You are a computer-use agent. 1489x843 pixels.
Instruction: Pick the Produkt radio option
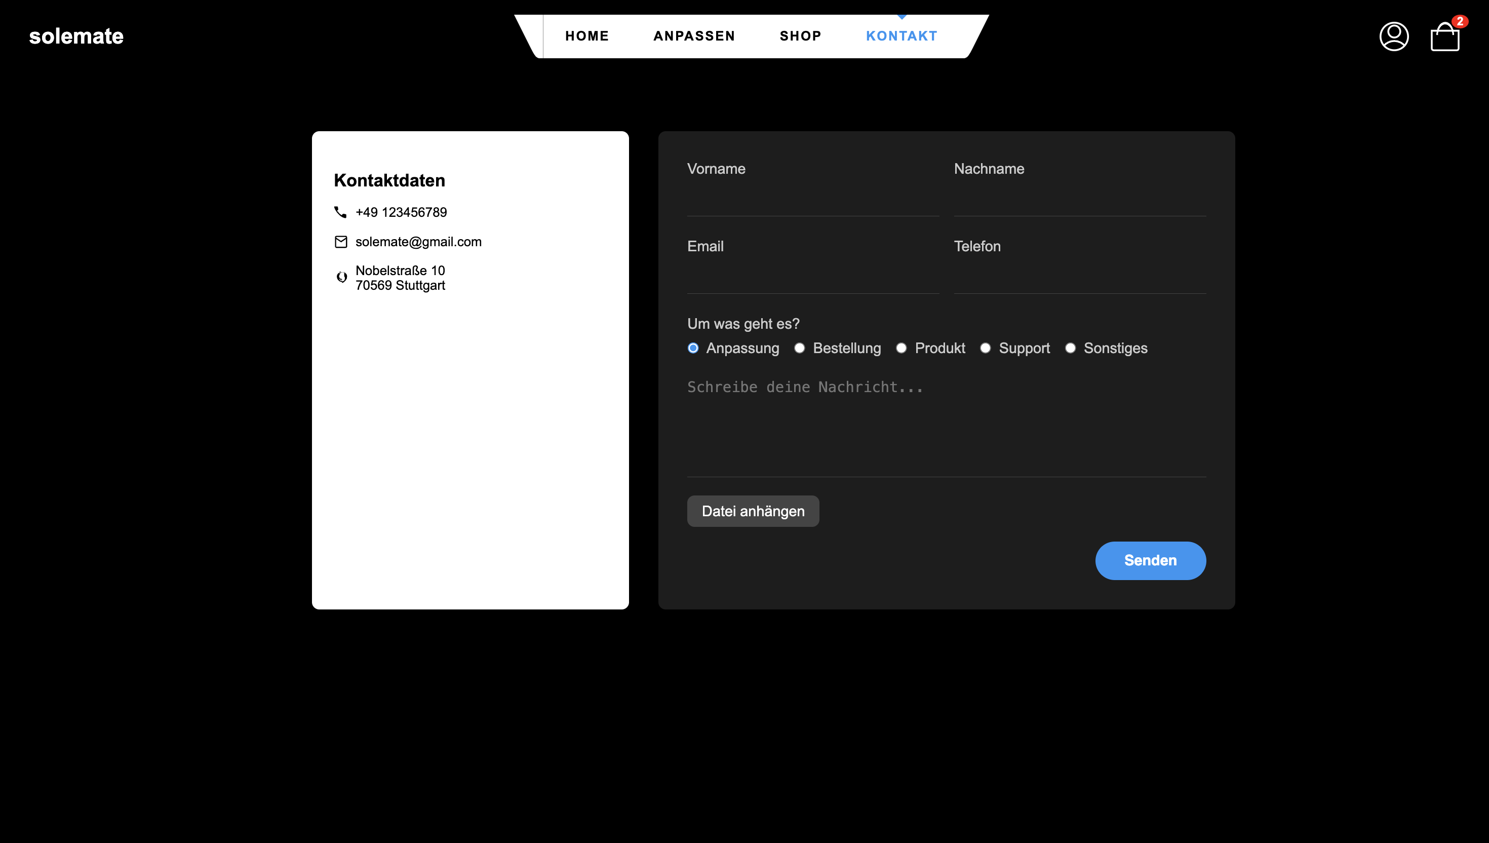(x=901, y=348)
